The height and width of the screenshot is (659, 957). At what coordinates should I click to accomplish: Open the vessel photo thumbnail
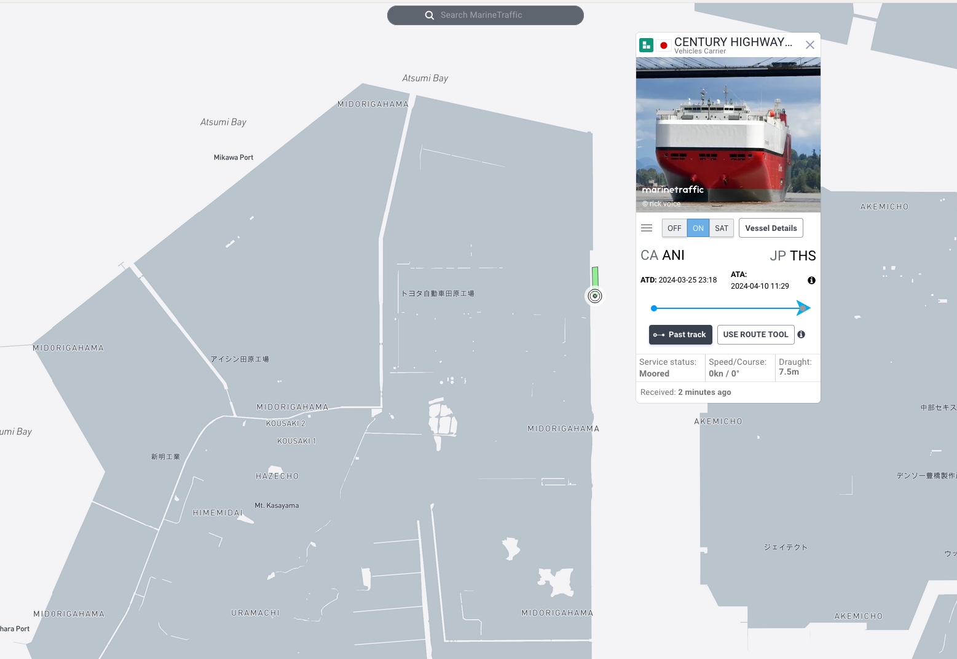[728, 135]
